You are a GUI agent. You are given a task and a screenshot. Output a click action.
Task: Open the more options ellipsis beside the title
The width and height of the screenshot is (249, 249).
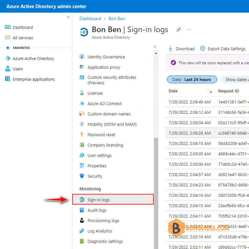189,30
